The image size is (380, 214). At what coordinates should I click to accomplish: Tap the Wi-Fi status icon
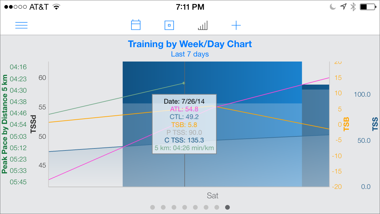tap(57, 7)
